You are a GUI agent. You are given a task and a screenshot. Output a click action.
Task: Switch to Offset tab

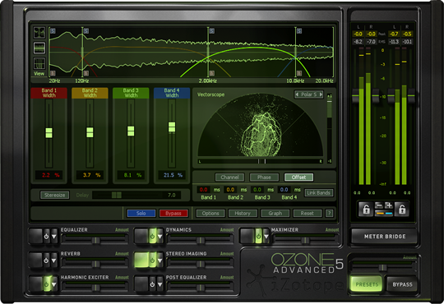pyautogui.click(x=298, y=177)
